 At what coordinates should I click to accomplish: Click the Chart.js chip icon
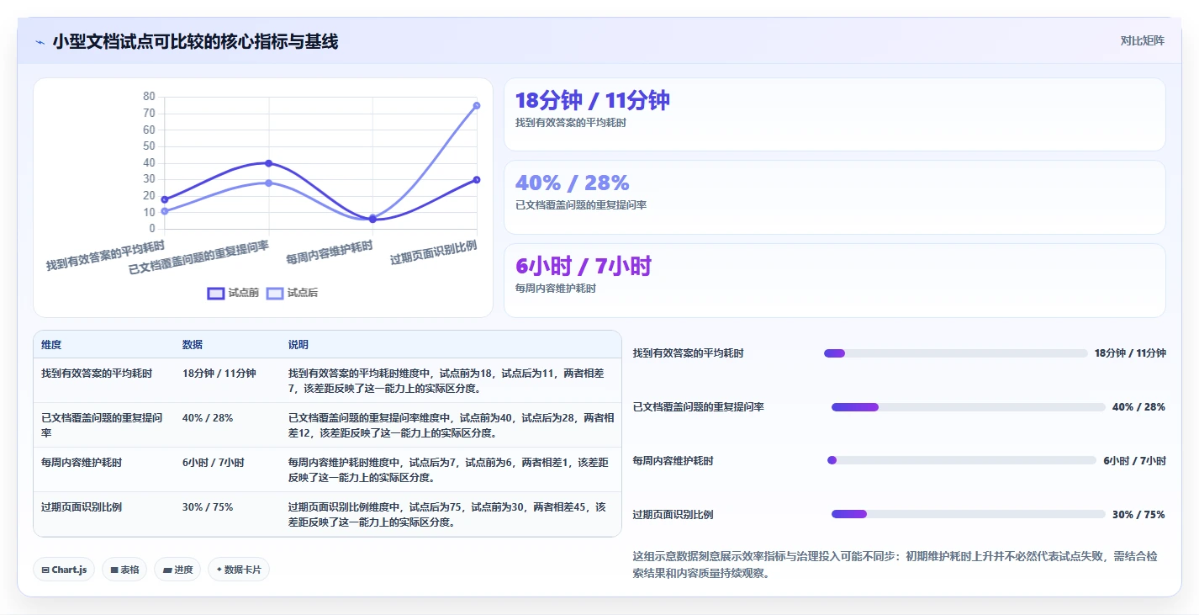point(45,570)
